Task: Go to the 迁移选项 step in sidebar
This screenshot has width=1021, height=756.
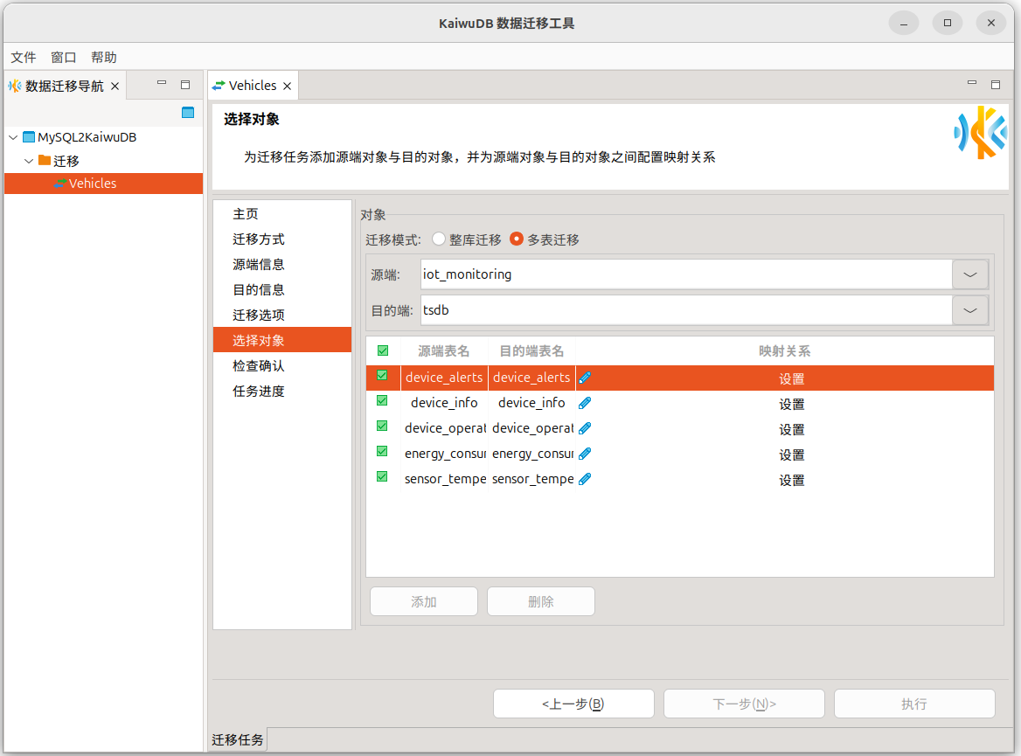Action: pos(259,315)
